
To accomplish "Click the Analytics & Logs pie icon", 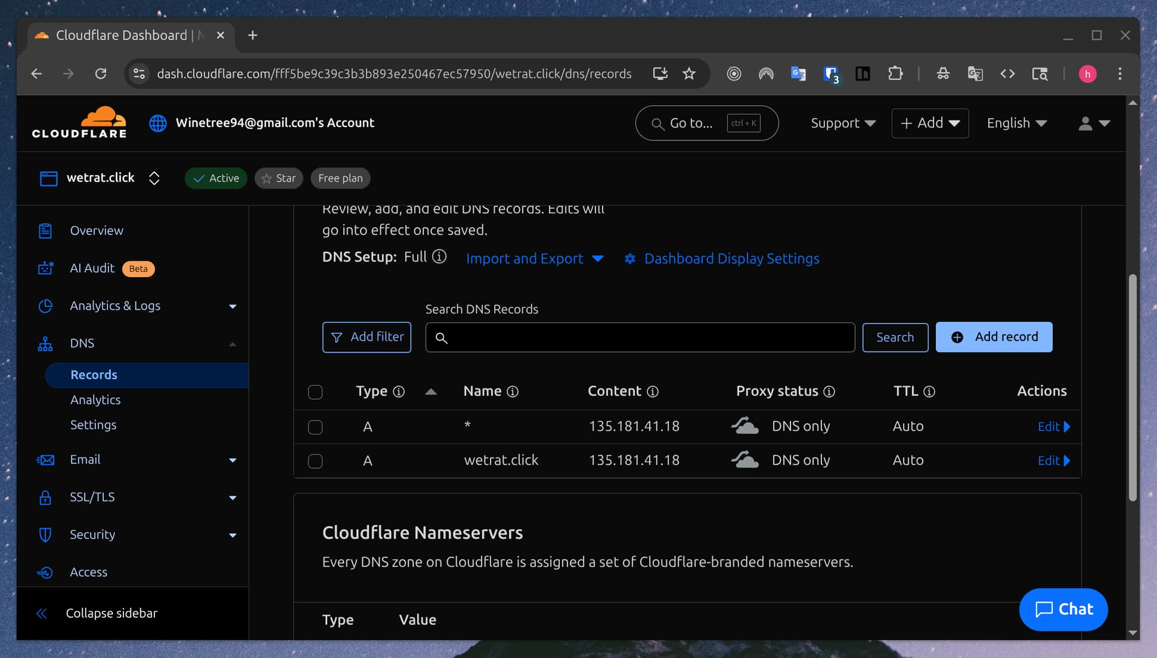I will coord(45,306).
